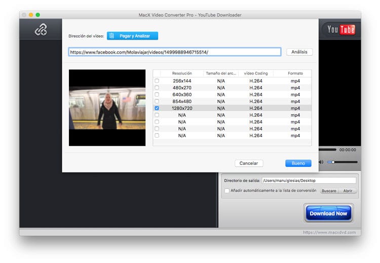Mute audio with the speaker icon
380x263 pixels.
(321, 162)
